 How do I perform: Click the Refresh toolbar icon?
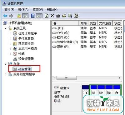pos(47,16)
